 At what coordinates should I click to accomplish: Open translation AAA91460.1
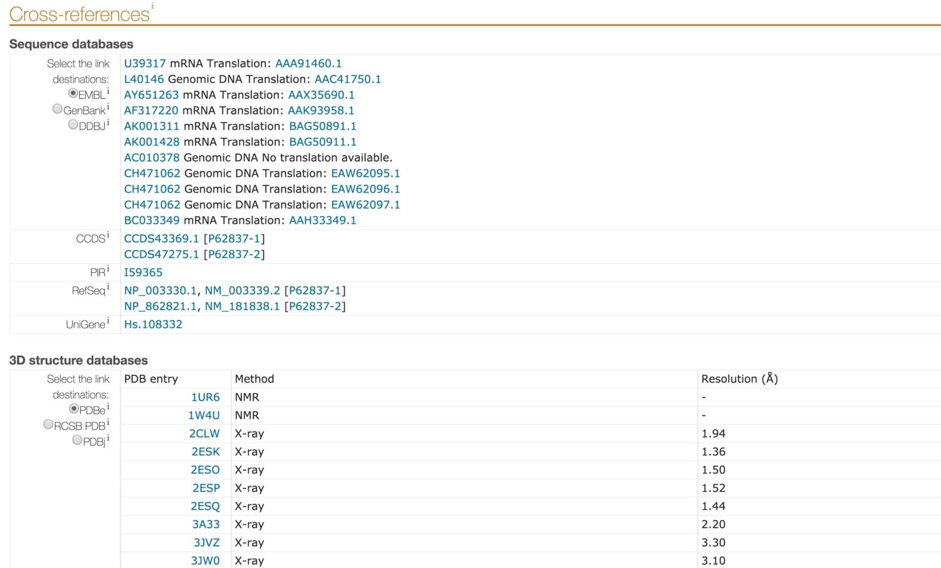(309, 63)
